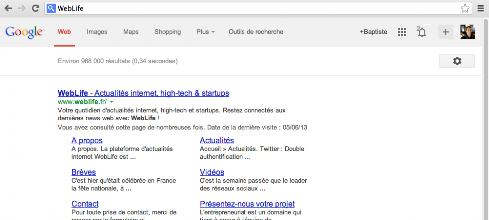Open the Chrome hamburger menu

click(x=481, y=8)
